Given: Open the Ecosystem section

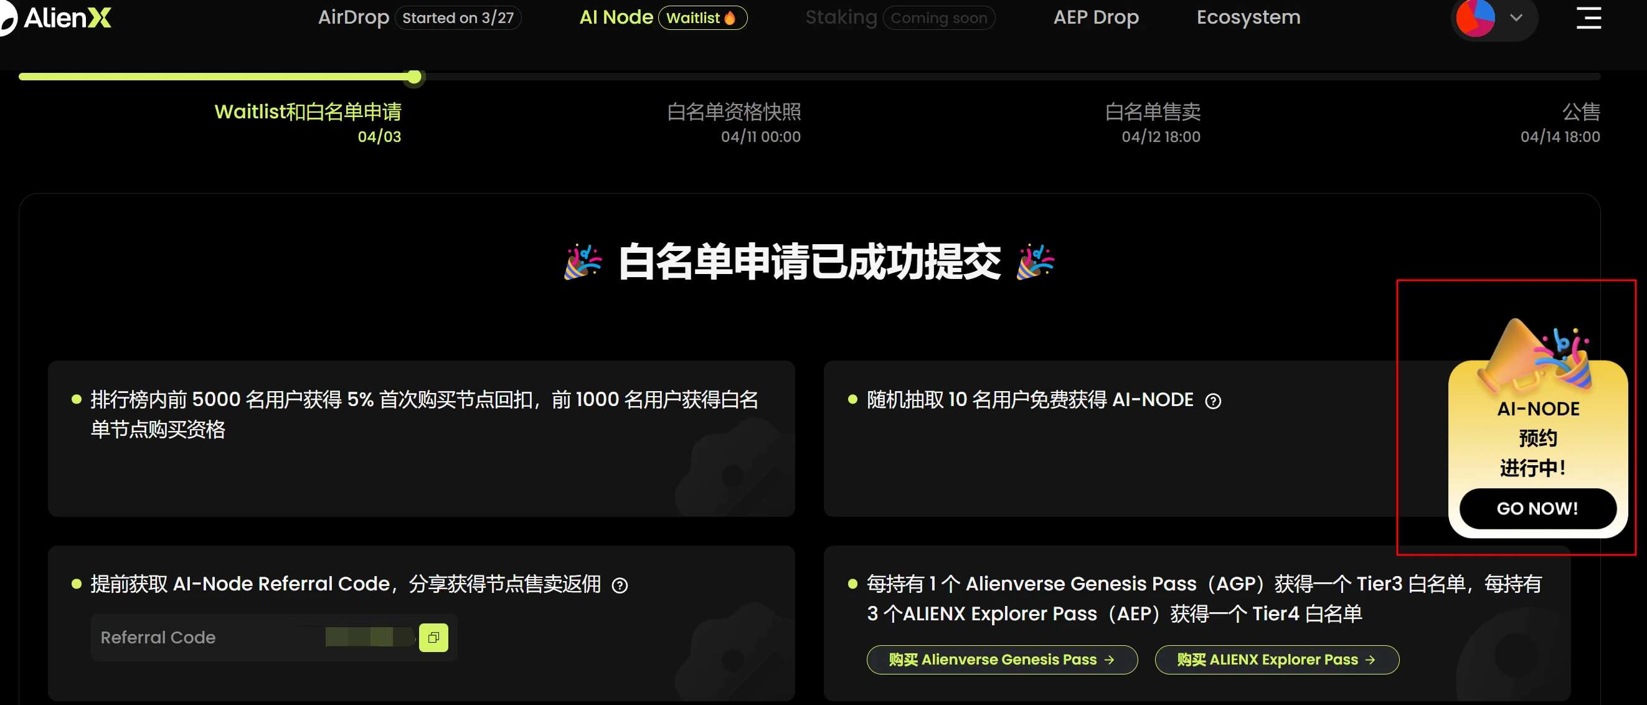Looking at the screenshot, I should [1247, 17].
